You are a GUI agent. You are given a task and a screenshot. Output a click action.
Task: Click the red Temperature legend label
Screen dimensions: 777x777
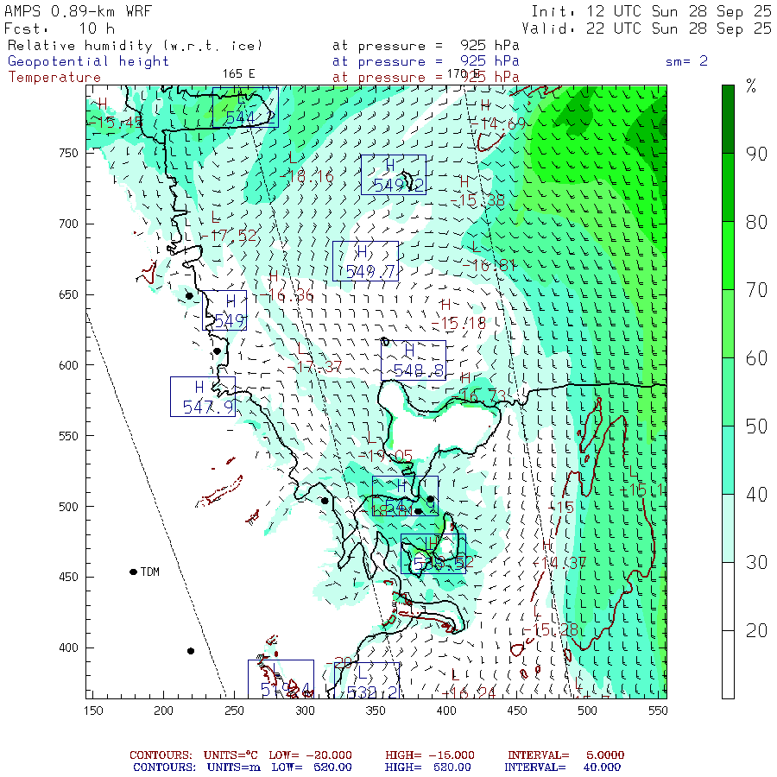pos(54,77)
